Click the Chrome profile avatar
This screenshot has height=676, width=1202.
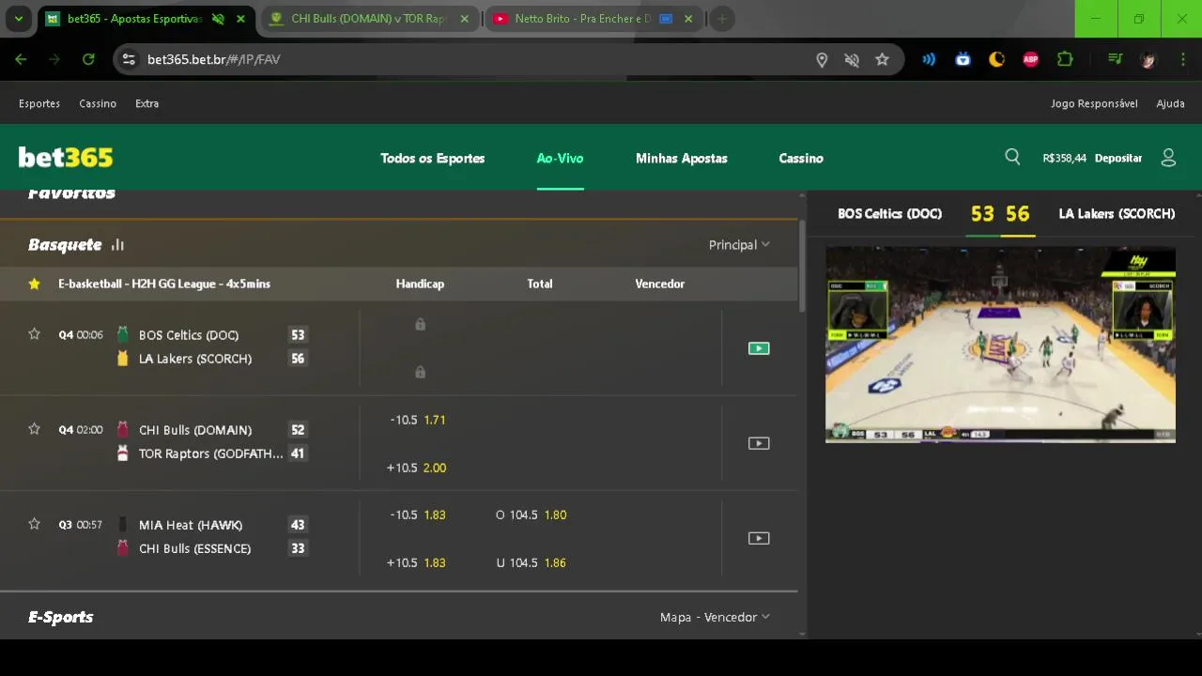click(x=1148, y=59)
